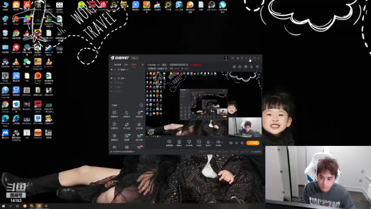The image size is (371, 209).
Task: Add a new scene with plus button
Action: (x=143, y=65)
